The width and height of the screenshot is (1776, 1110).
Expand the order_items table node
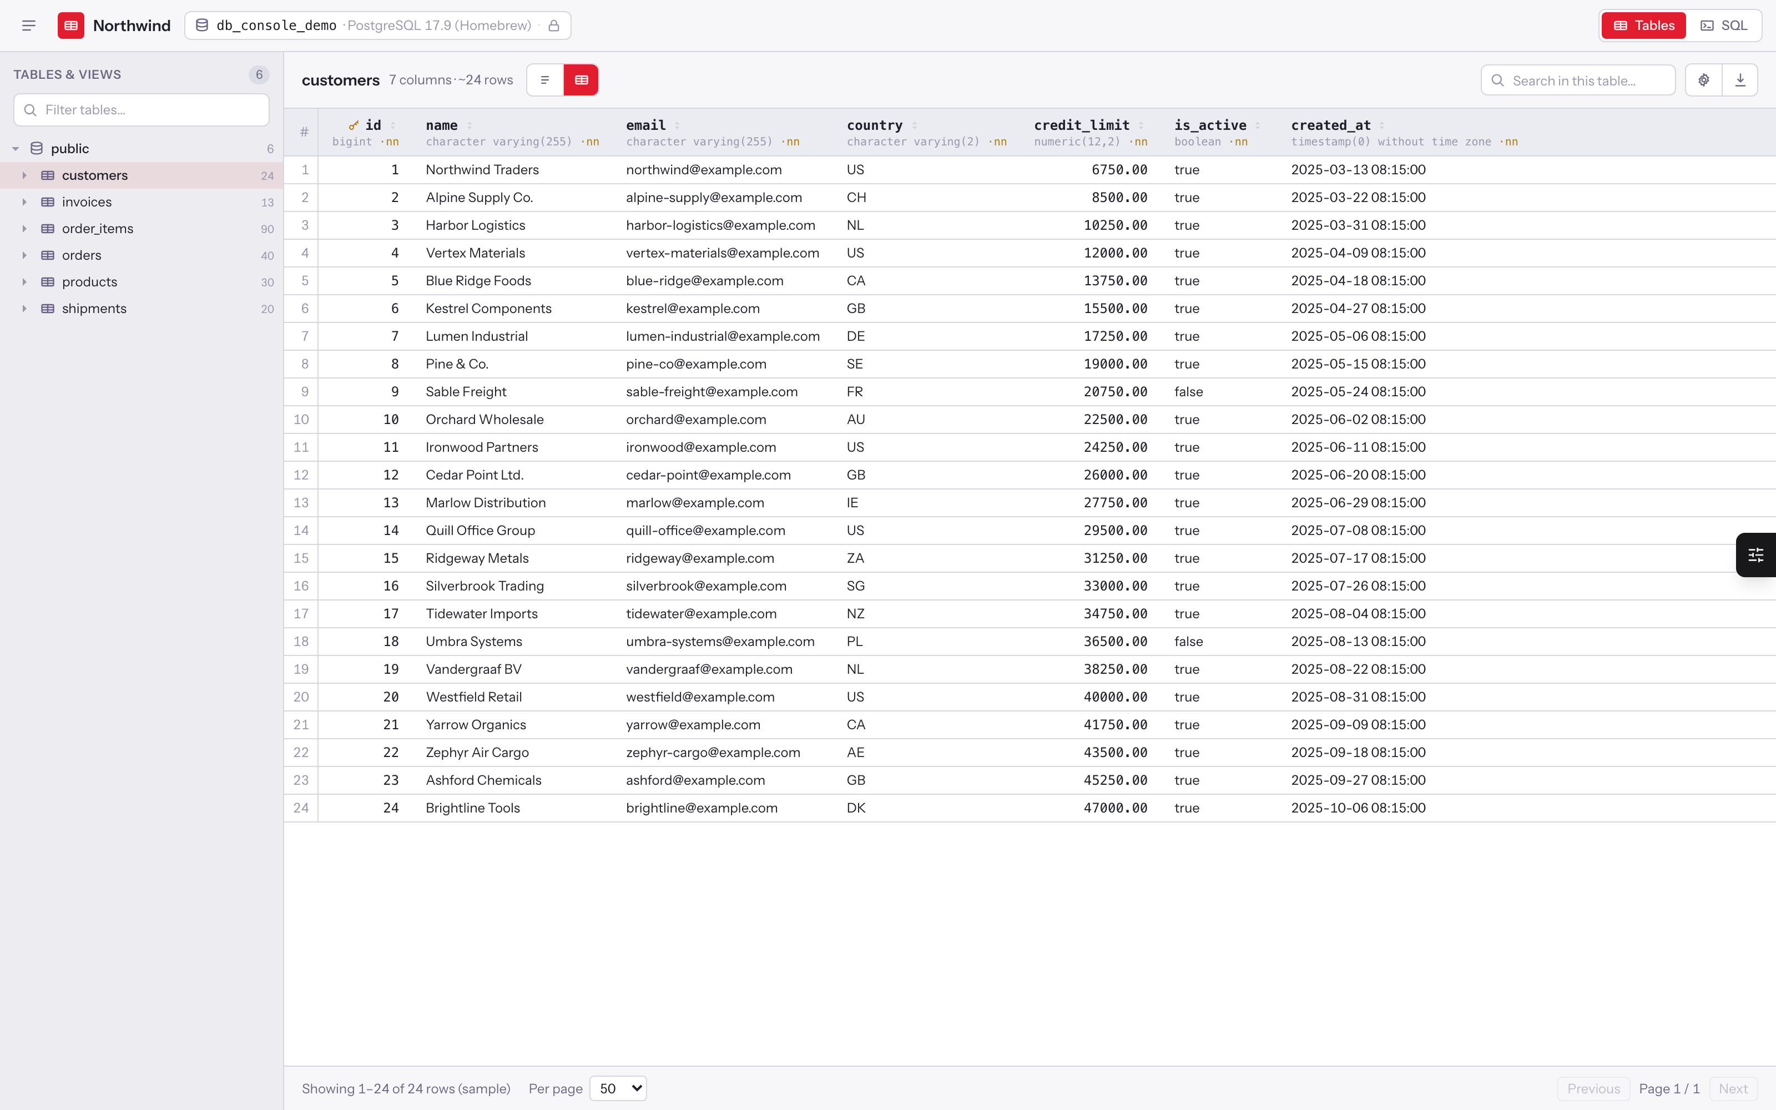(24, 228)
